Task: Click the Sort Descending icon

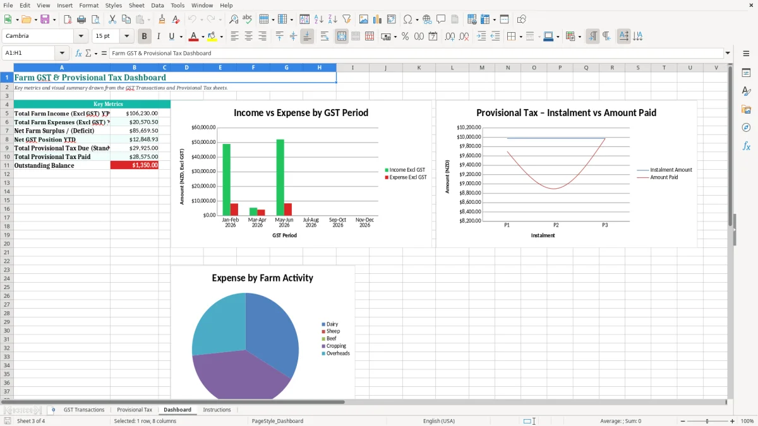Action: 333,20
